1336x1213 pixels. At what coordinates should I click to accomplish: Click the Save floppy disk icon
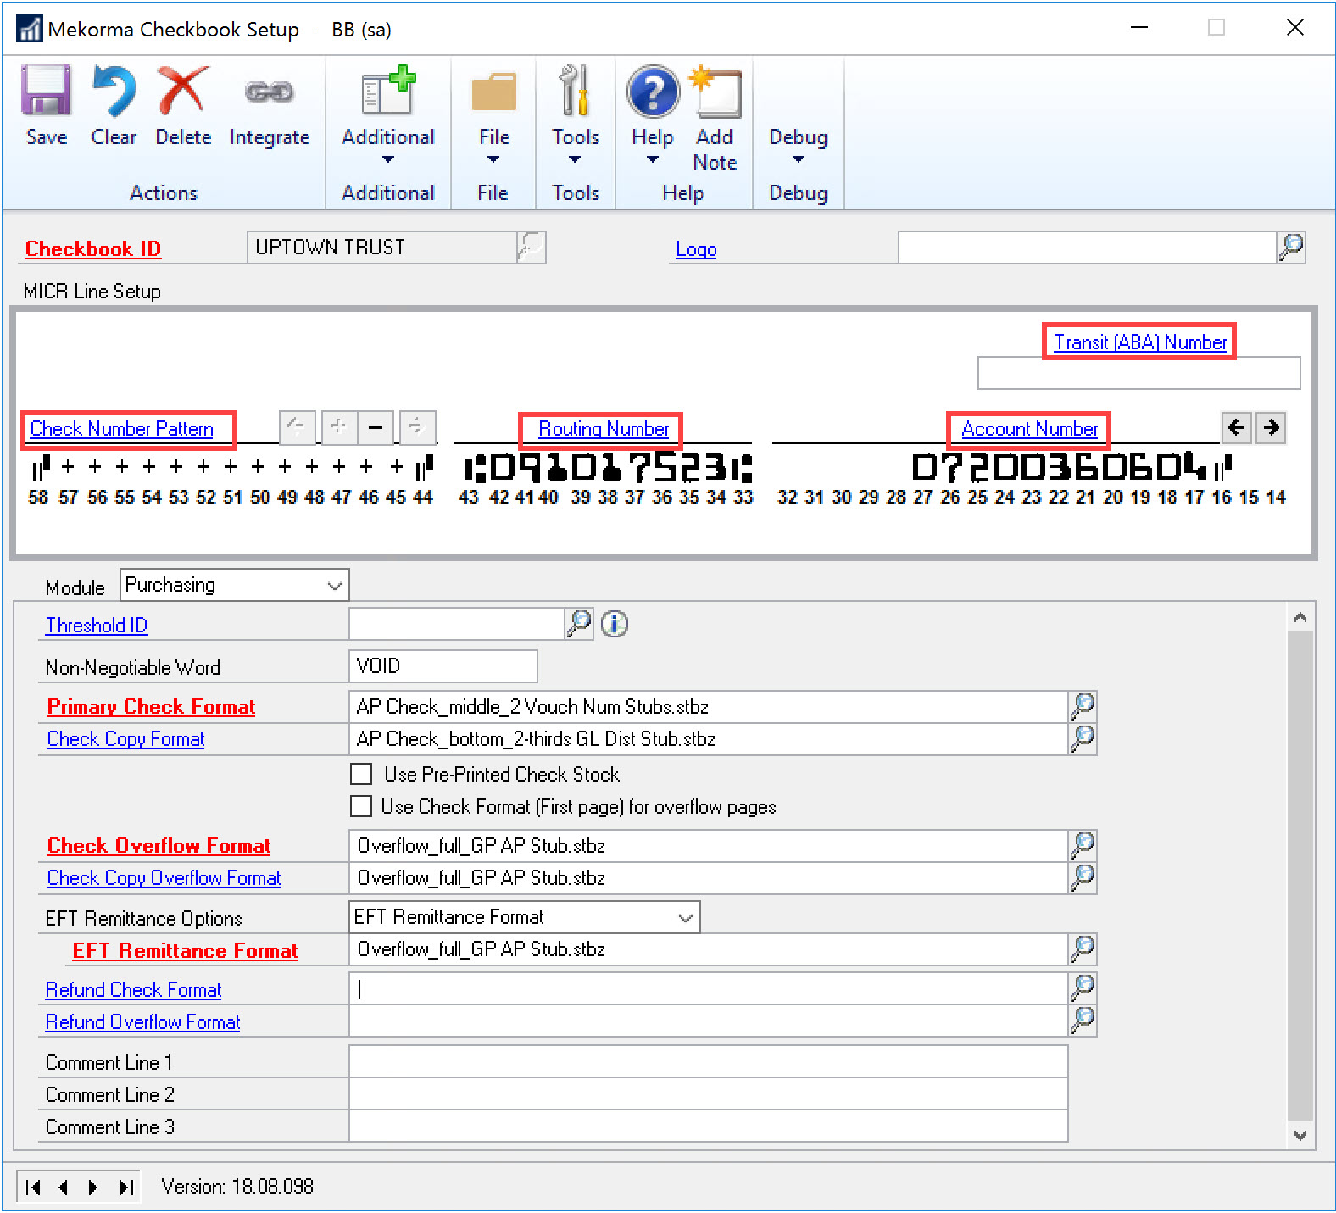pyautogui.click(x=46, y=91)
